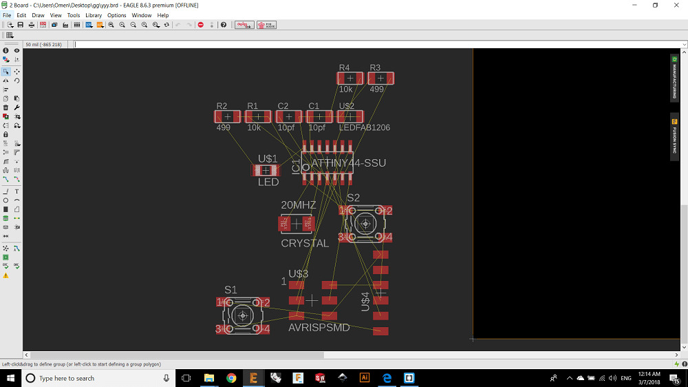Open the Edit menu
This screenshot has height=387, width=688.
pos(21,15)
